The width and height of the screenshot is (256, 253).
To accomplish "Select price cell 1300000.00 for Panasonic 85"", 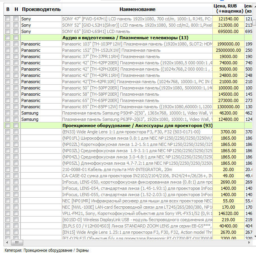I will (x=228, y=107).
